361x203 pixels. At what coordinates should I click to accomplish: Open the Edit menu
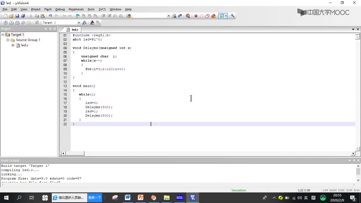(x=14, y=9)
